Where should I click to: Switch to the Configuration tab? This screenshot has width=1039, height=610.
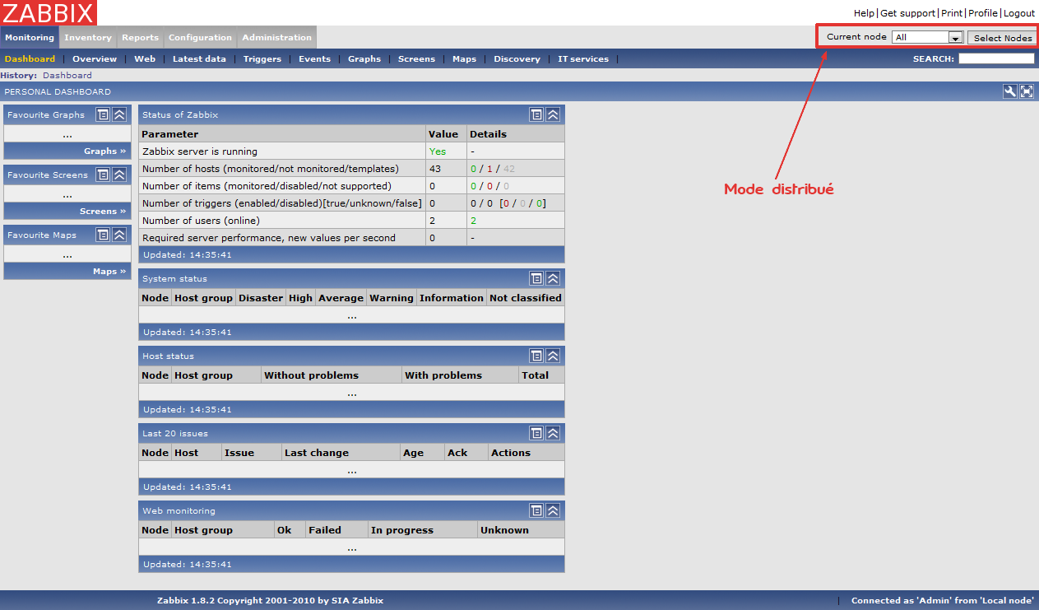(x=200, y=37)
